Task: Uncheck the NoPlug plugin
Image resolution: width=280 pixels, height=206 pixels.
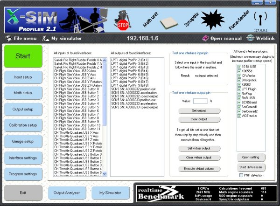Action: click(x=239, y=94)
